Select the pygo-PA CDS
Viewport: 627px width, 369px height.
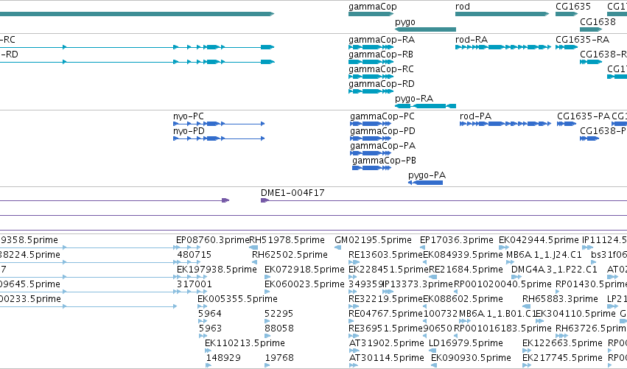(425, 183)
